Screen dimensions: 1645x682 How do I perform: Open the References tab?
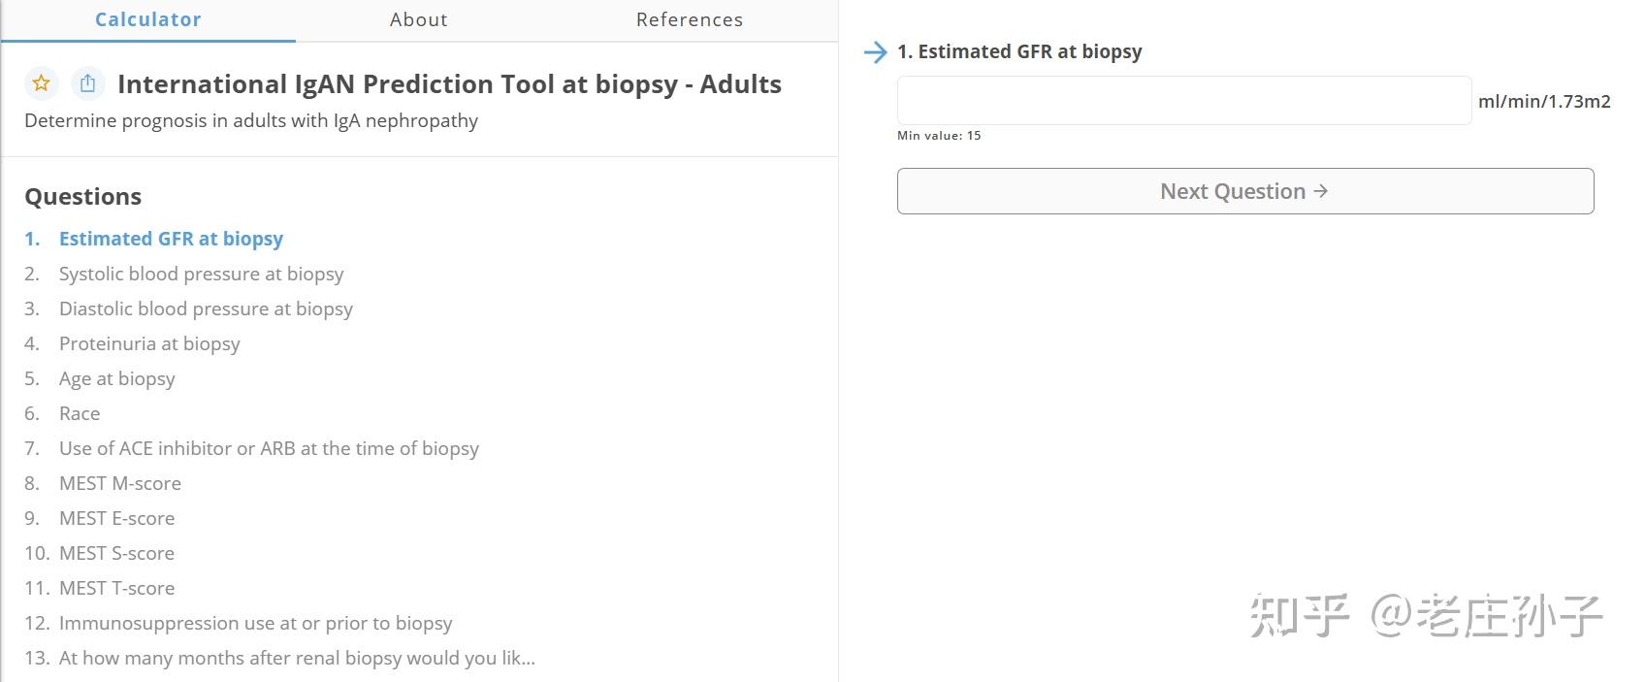click(x=690, y=19)
